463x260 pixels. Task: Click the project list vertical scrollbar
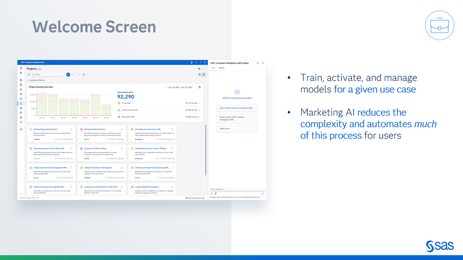[205, 150]
